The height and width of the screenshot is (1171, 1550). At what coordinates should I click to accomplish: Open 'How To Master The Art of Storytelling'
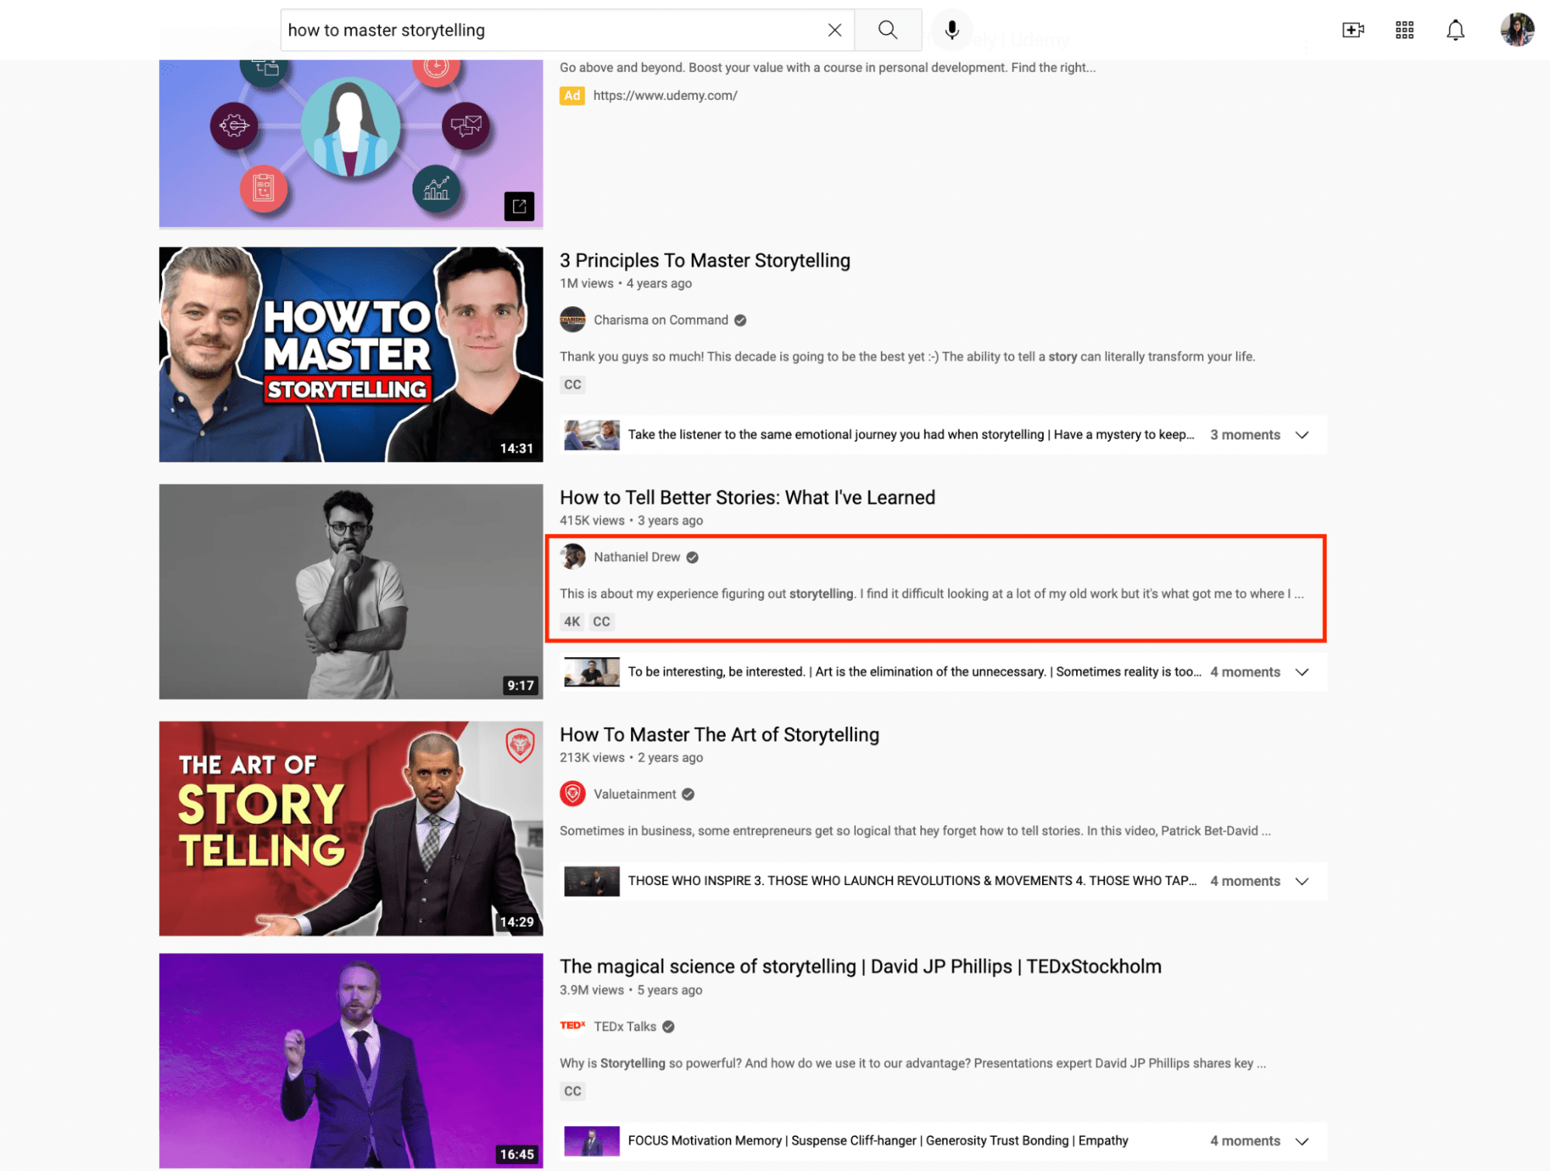720,735
